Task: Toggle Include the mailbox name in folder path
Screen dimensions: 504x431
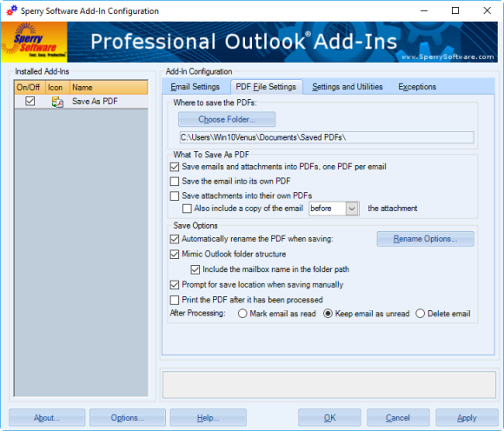Action: point(196,269)
